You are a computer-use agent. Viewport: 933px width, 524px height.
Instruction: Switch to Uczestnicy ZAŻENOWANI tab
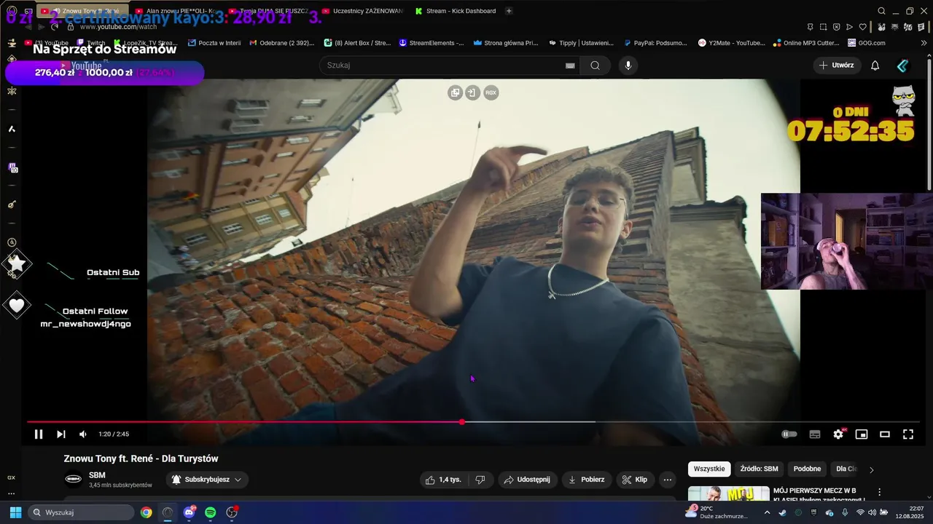(x=362, y=11)
